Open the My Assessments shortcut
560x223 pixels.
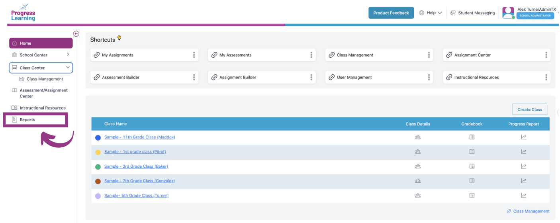point(262,55)
